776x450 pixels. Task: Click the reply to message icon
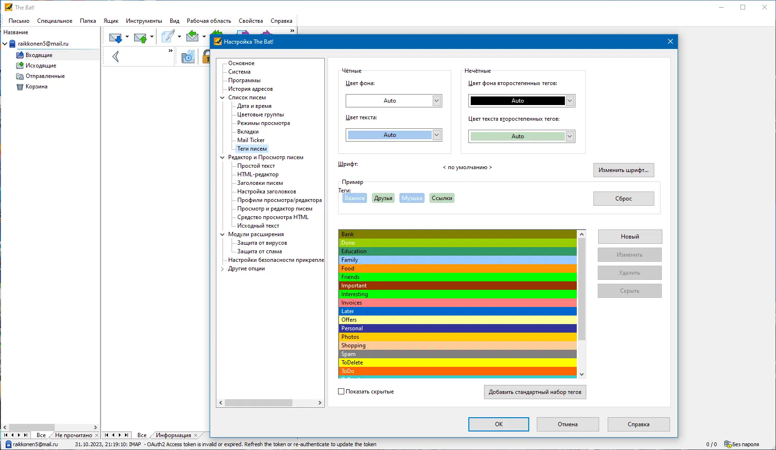click(192, 37)
